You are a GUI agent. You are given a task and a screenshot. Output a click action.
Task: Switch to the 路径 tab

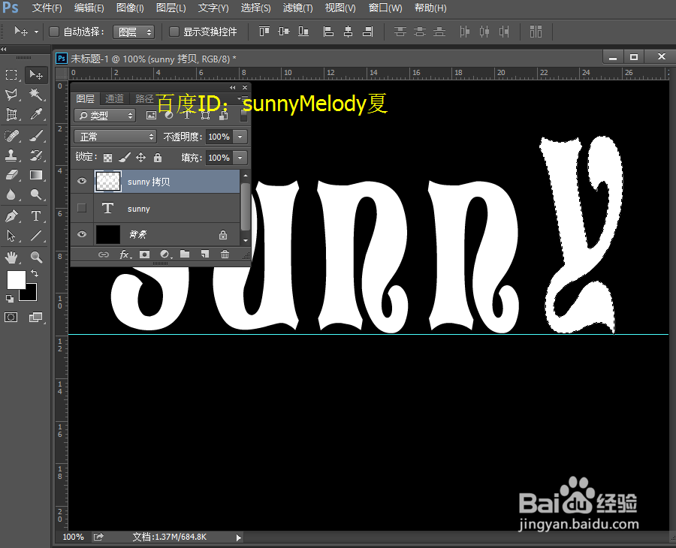[x=143, y=98]
